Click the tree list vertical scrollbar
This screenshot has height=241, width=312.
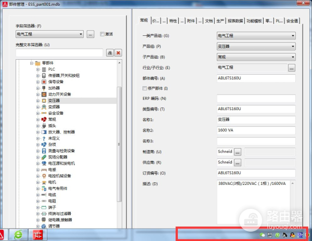point(119,144)
